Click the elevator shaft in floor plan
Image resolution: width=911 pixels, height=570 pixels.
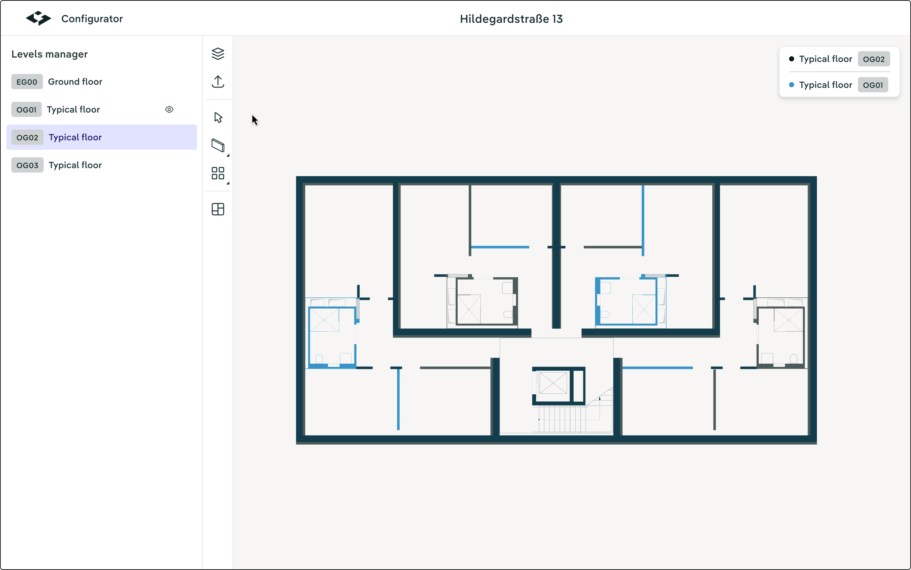coord(553,383)
